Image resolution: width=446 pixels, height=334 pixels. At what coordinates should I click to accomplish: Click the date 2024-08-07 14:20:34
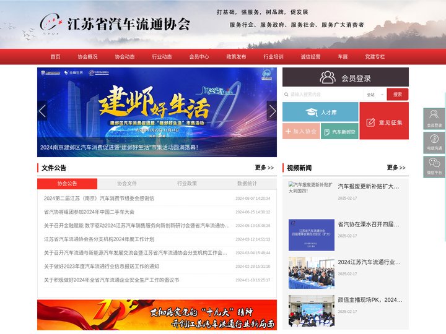click(253, 199)
